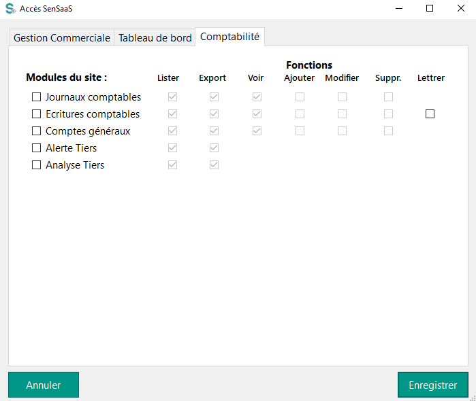This screenshot has height=401, width=476.
Task: Toggle Export checkbox for Alerte Tiers
Action: point(214,148)
